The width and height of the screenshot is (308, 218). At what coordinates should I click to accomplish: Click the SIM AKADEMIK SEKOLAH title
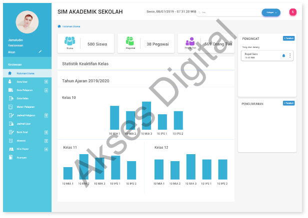click(90, 12)
